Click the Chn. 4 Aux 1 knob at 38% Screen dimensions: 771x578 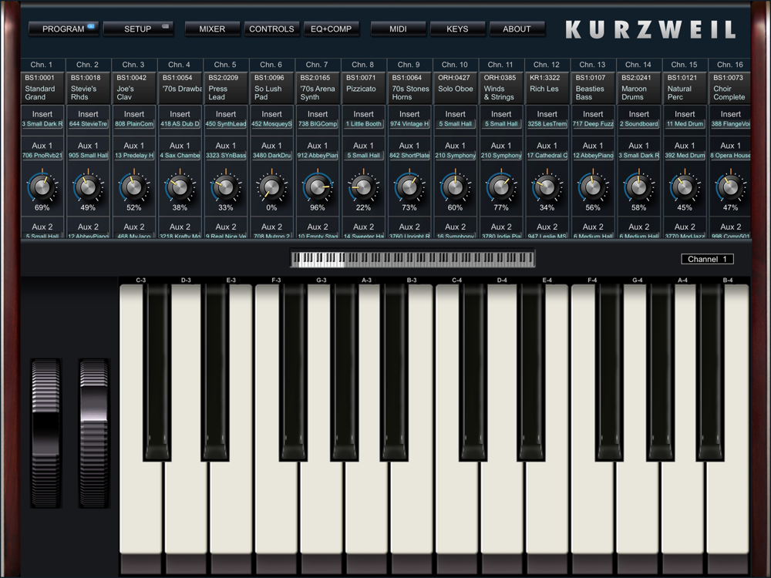click(x=180, y=187)
